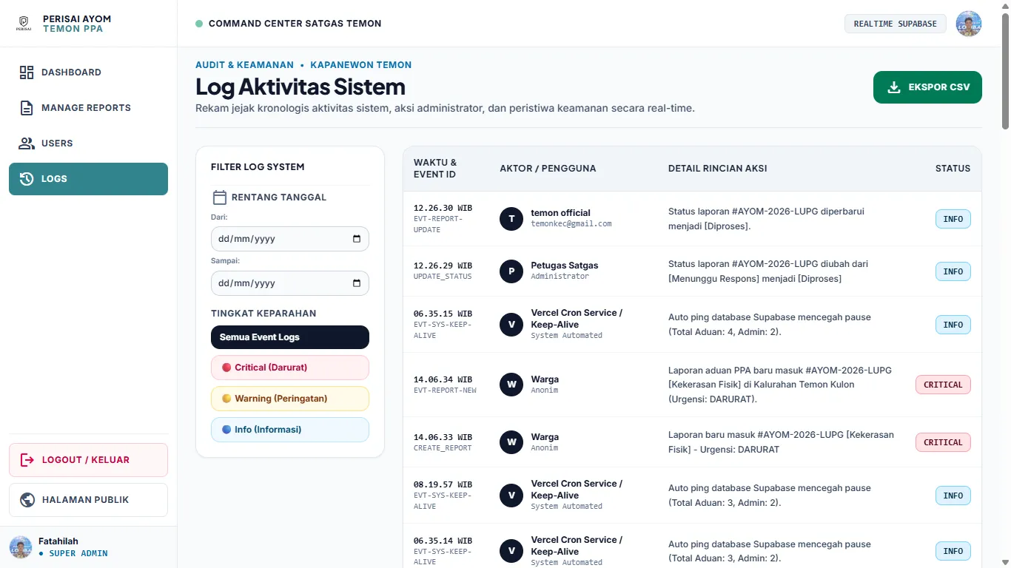Click INFO badge in 12.26.29 WIB row
Image resolution: width=1011 pixels, height=568 pixels.
point(953,271)
